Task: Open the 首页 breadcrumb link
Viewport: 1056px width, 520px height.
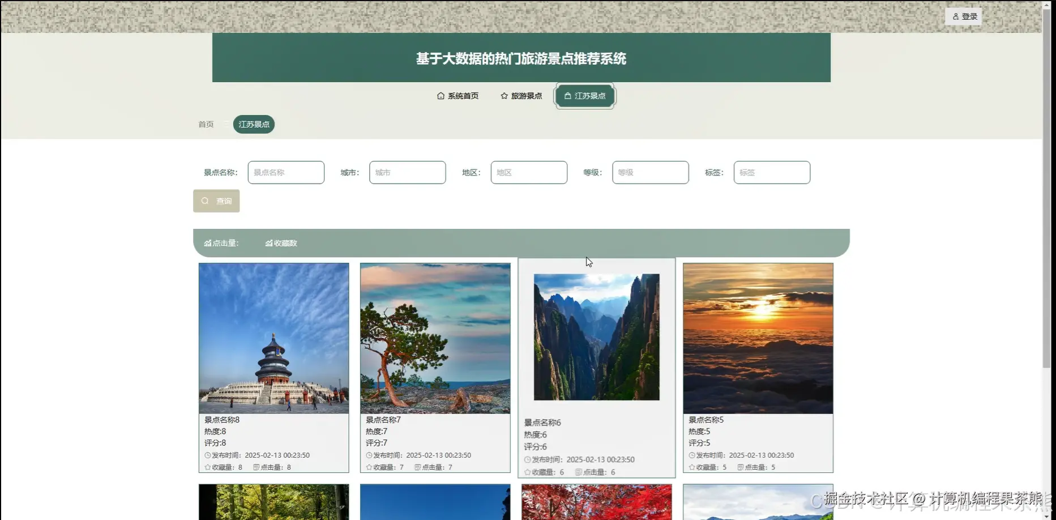Action: (x=206, y=124)
